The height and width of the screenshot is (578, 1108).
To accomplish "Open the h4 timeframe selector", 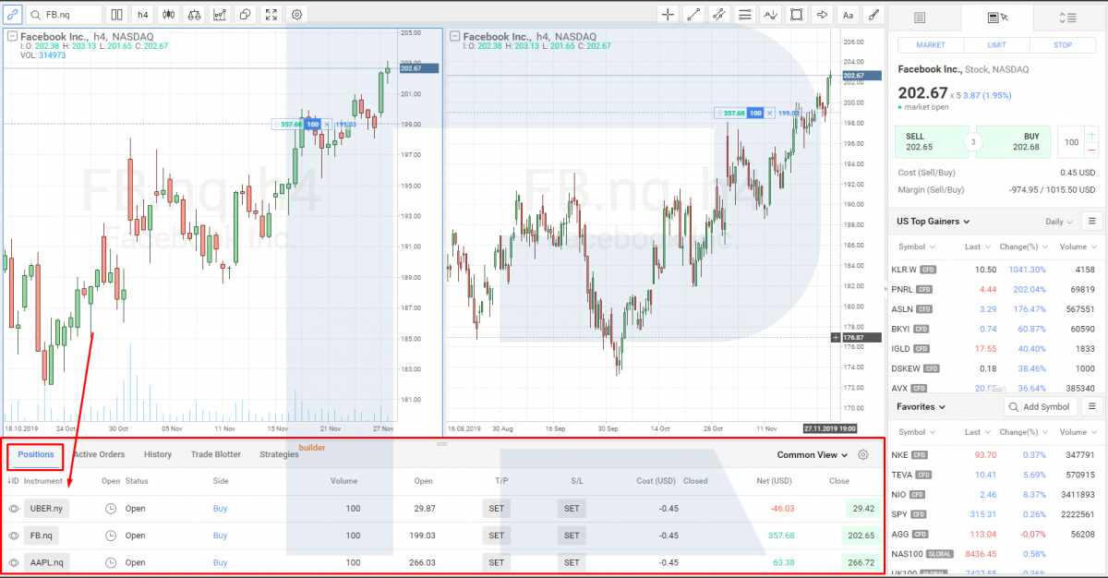I will click(x=142, y=15).
